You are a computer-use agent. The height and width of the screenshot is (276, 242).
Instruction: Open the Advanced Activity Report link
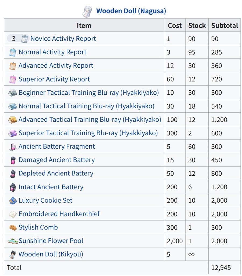56,65
